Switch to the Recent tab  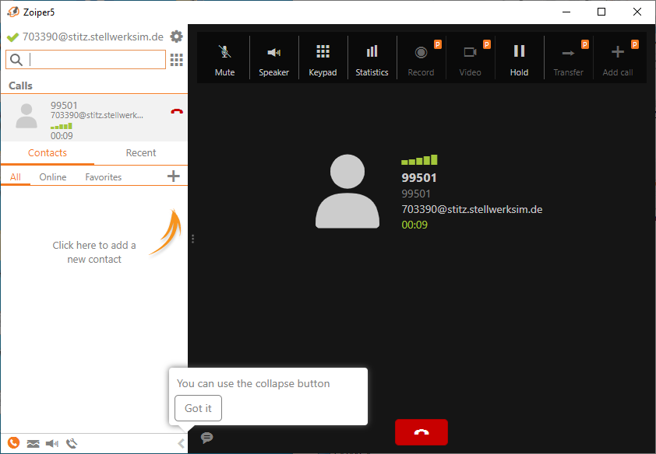tap(141, 153)
